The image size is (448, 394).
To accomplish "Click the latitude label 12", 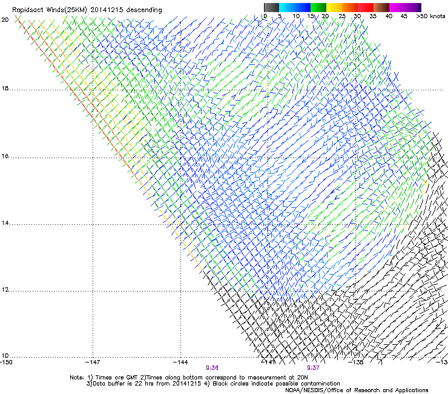I will click(5, 290).
